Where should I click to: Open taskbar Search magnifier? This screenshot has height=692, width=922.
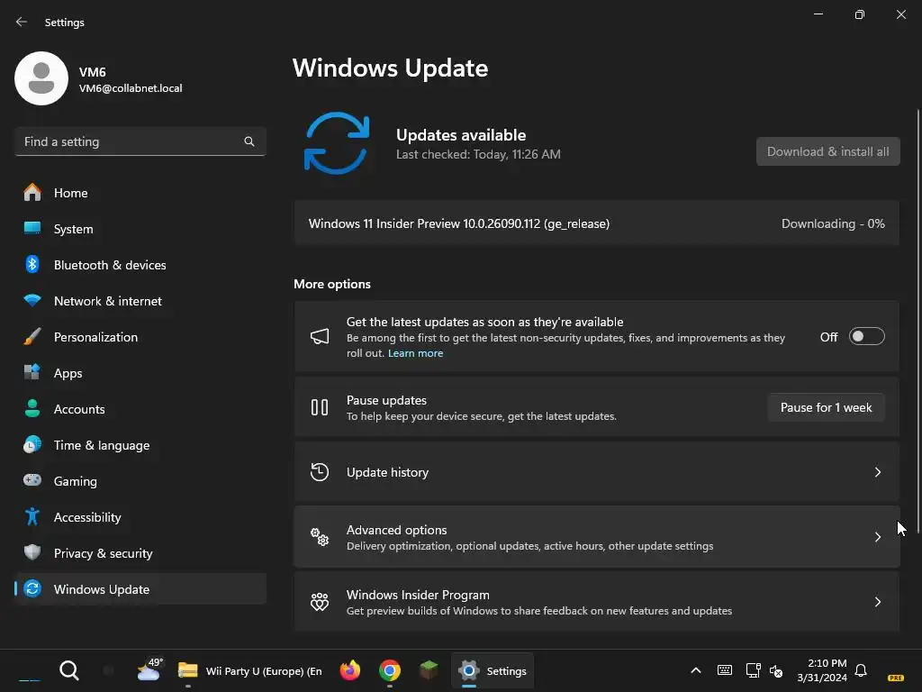point(69,670)
